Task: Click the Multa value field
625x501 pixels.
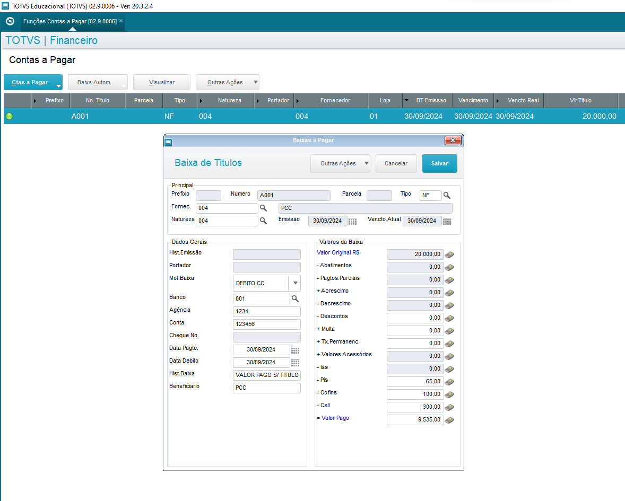Action: pos(415,330)
